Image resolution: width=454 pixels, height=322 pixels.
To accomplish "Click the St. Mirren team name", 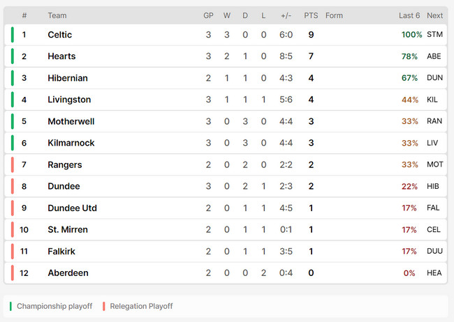I will tap(68, 229).
